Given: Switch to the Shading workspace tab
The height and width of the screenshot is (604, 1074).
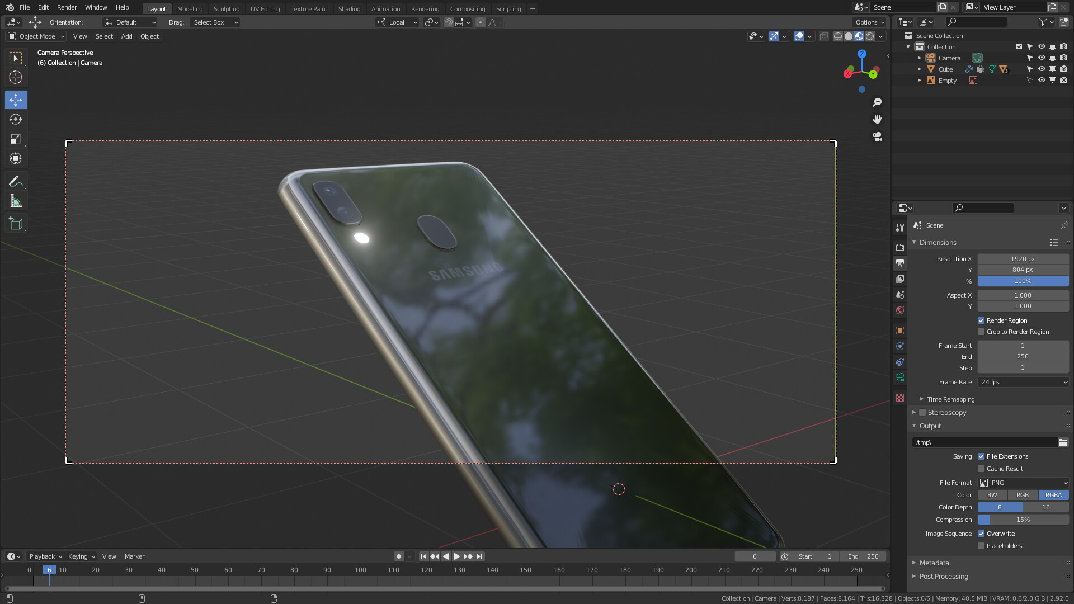Looking at the screenshot, I should (349, 8).
